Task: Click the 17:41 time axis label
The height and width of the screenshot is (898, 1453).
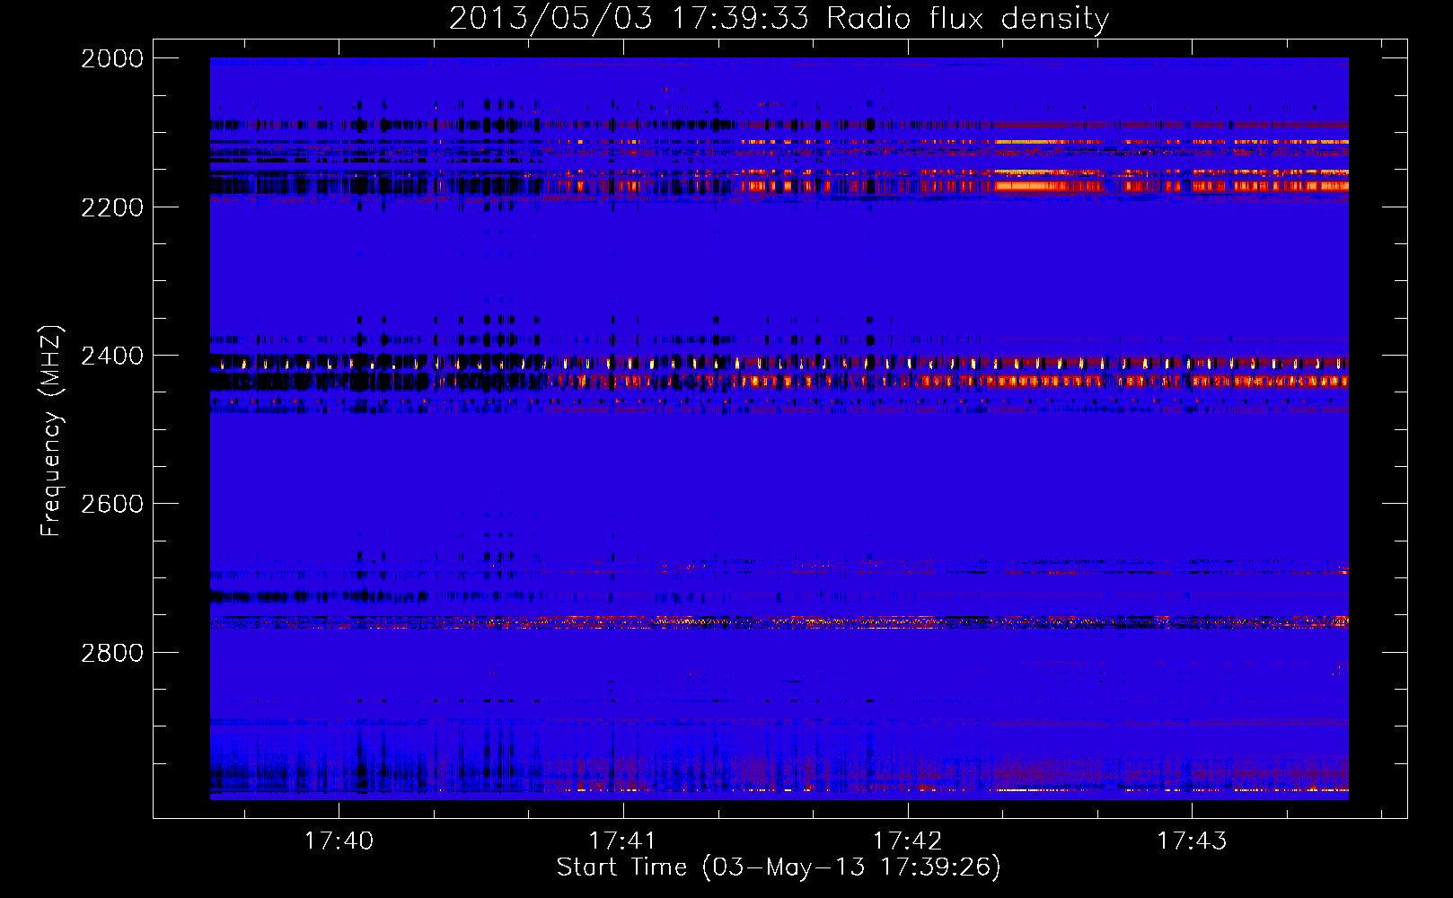Action: [x=622, y=841]
